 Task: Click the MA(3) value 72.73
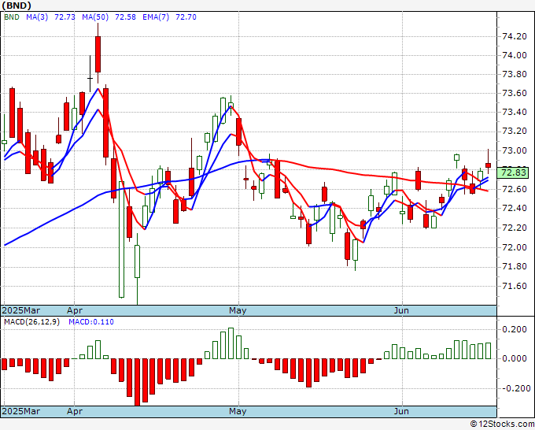tap(65, 17)
